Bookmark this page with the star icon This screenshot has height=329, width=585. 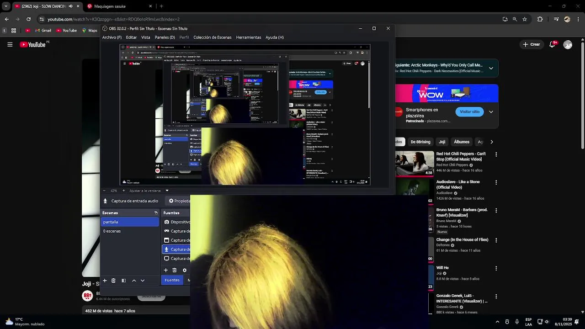click(x=525, y=19)
